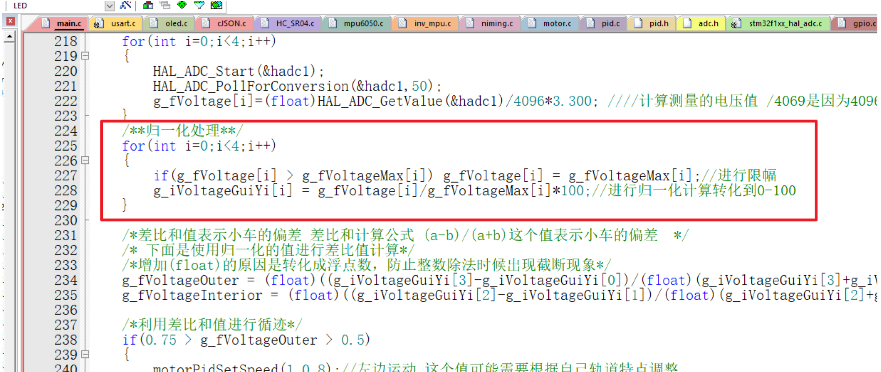Image resolution: width=881 pixels, height=372 pixels.
Task: Click the HAL_ADC_Start(&hadc1) call
Action: 238,71
